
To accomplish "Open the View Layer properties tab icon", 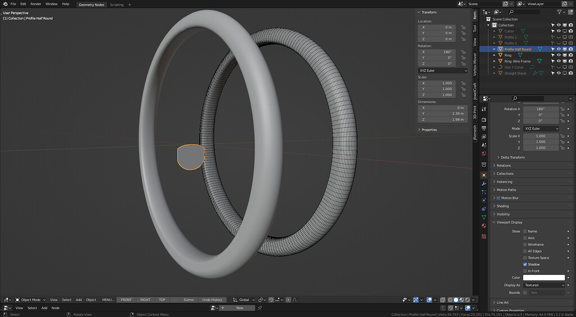I will pos(484,137).
